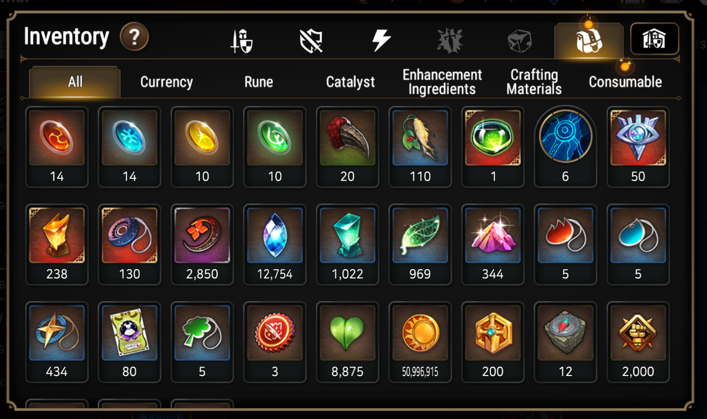The height and width of the screenshot is (419, 707).
Task: Switch to the Currency tab
Action: [x=166, y=82]
